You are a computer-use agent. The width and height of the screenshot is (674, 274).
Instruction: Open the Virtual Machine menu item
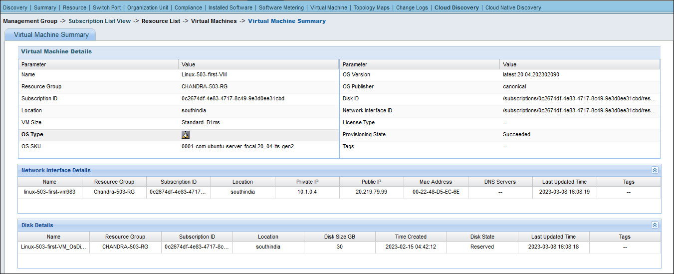(x=329, y=7)
